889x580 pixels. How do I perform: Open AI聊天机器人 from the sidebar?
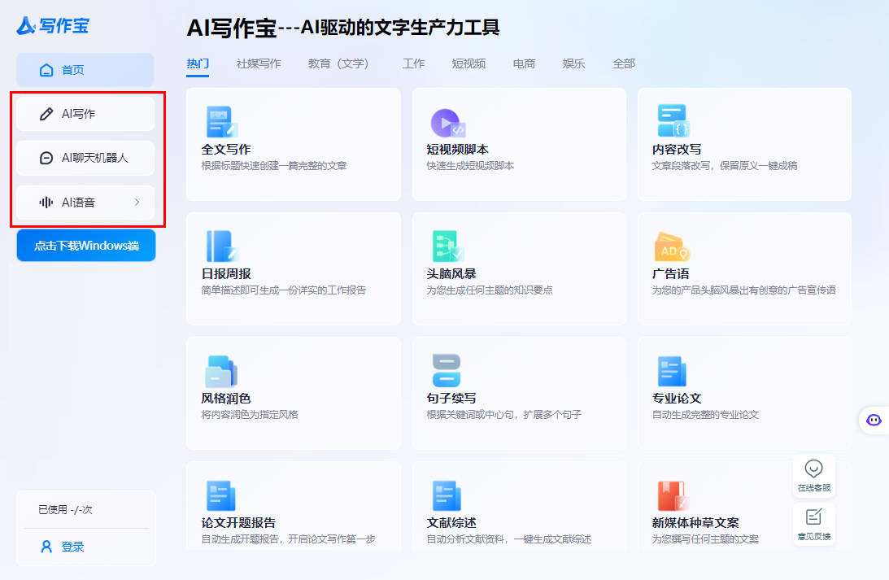pyautogui.click(x=85, y=158)
